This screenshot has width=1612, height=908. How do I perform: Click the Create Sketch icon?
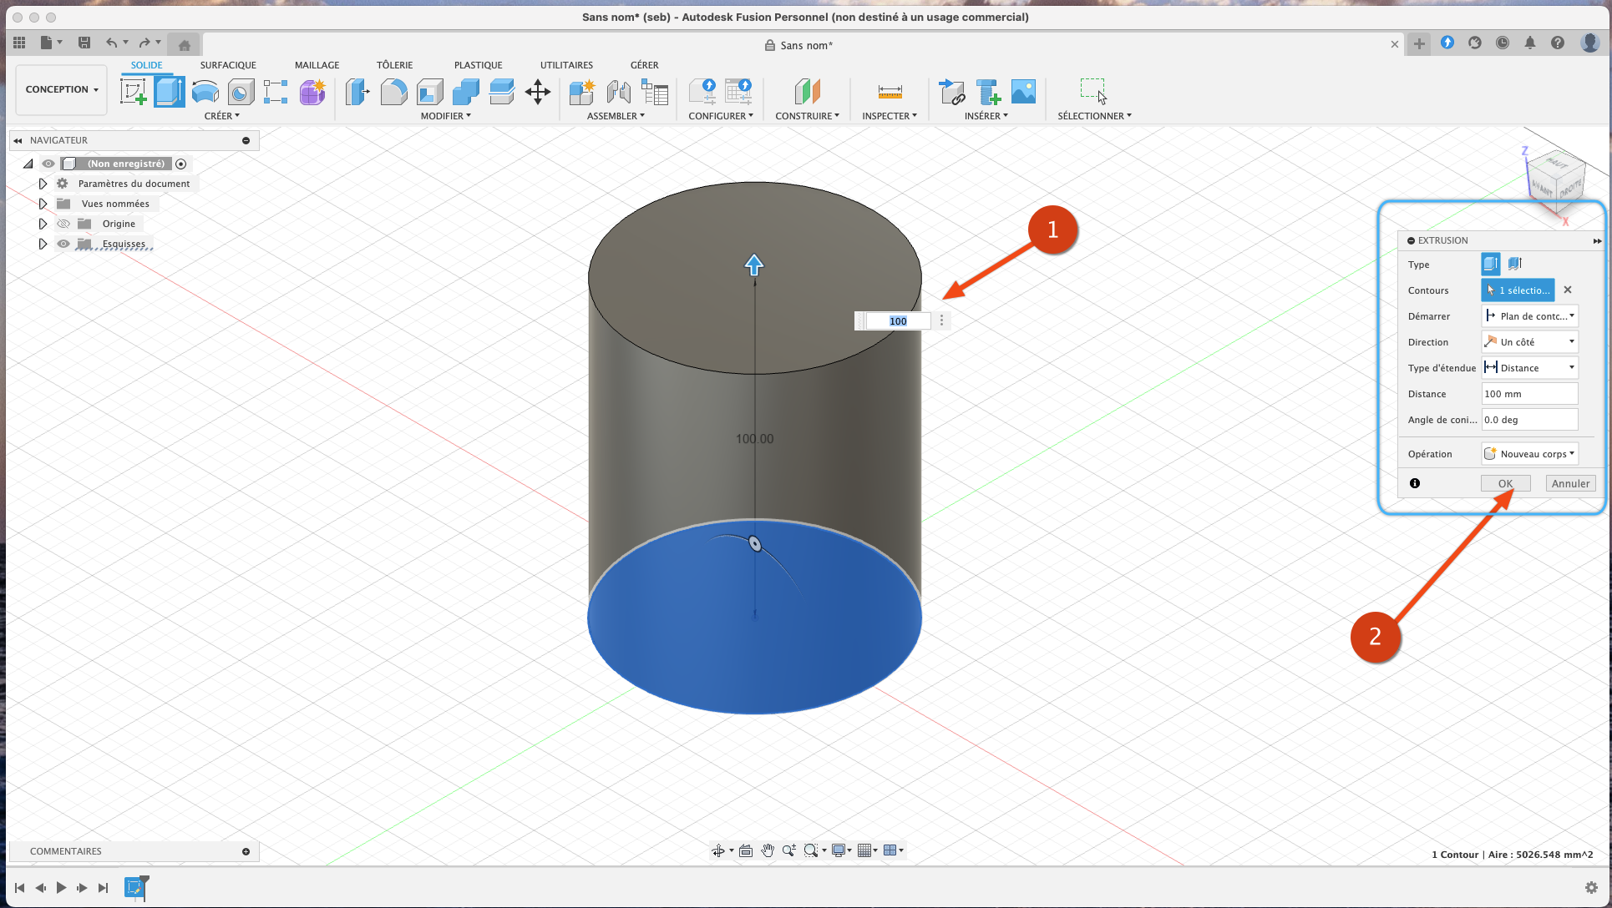coord(133,92)
